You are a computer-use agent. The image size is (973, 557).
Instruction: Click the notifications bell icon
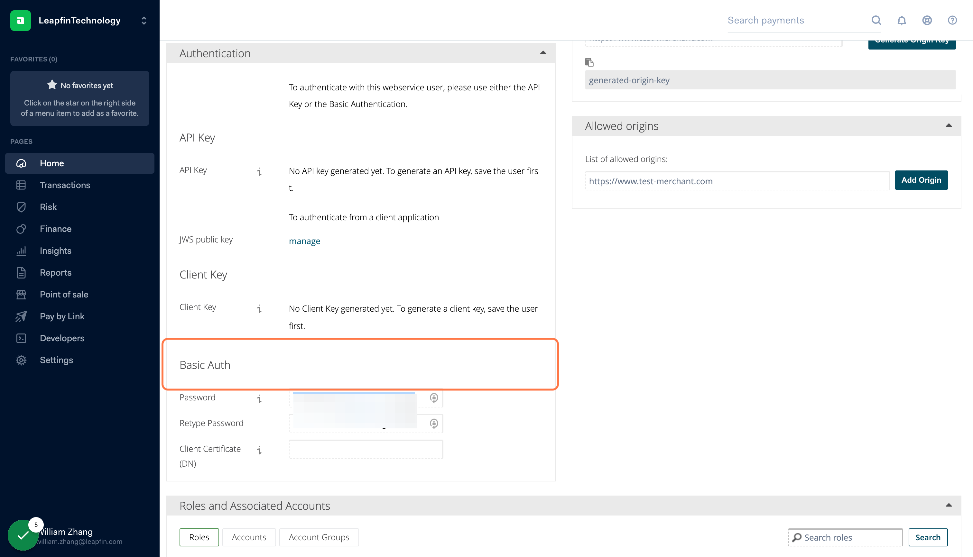(902, 20)
